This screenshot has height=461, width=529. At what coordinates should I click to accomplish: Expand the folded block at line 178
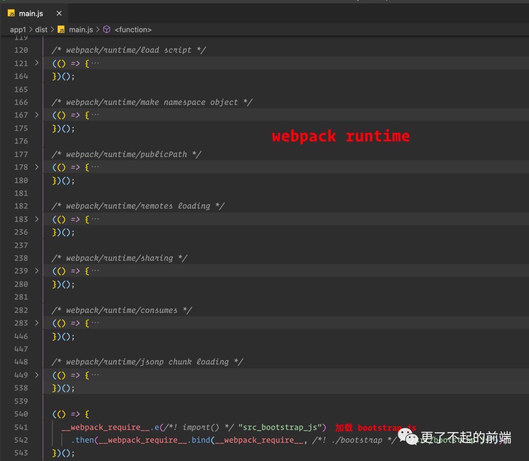37,167
